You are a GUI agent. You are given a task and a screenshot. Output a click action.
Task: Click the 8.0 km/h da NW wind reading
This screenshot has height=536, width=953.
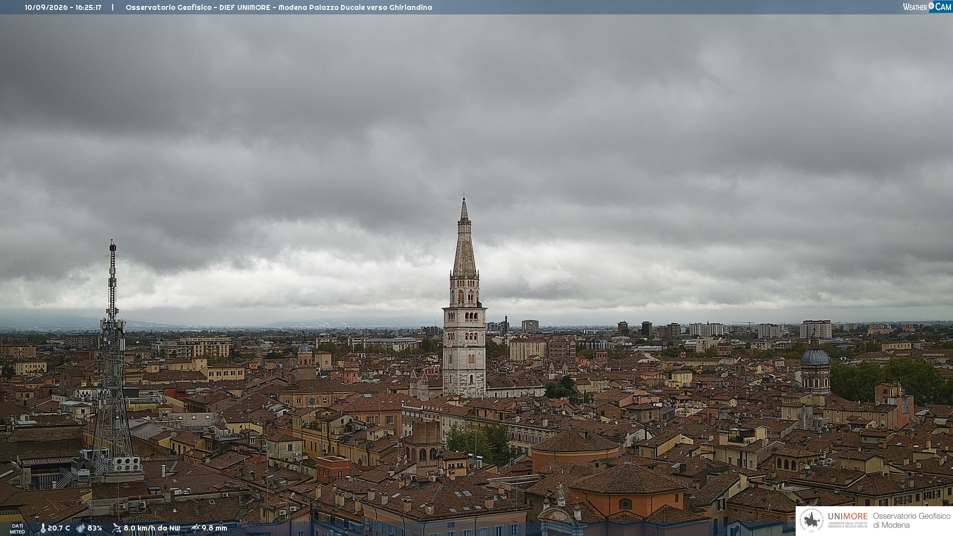(151, 529)
